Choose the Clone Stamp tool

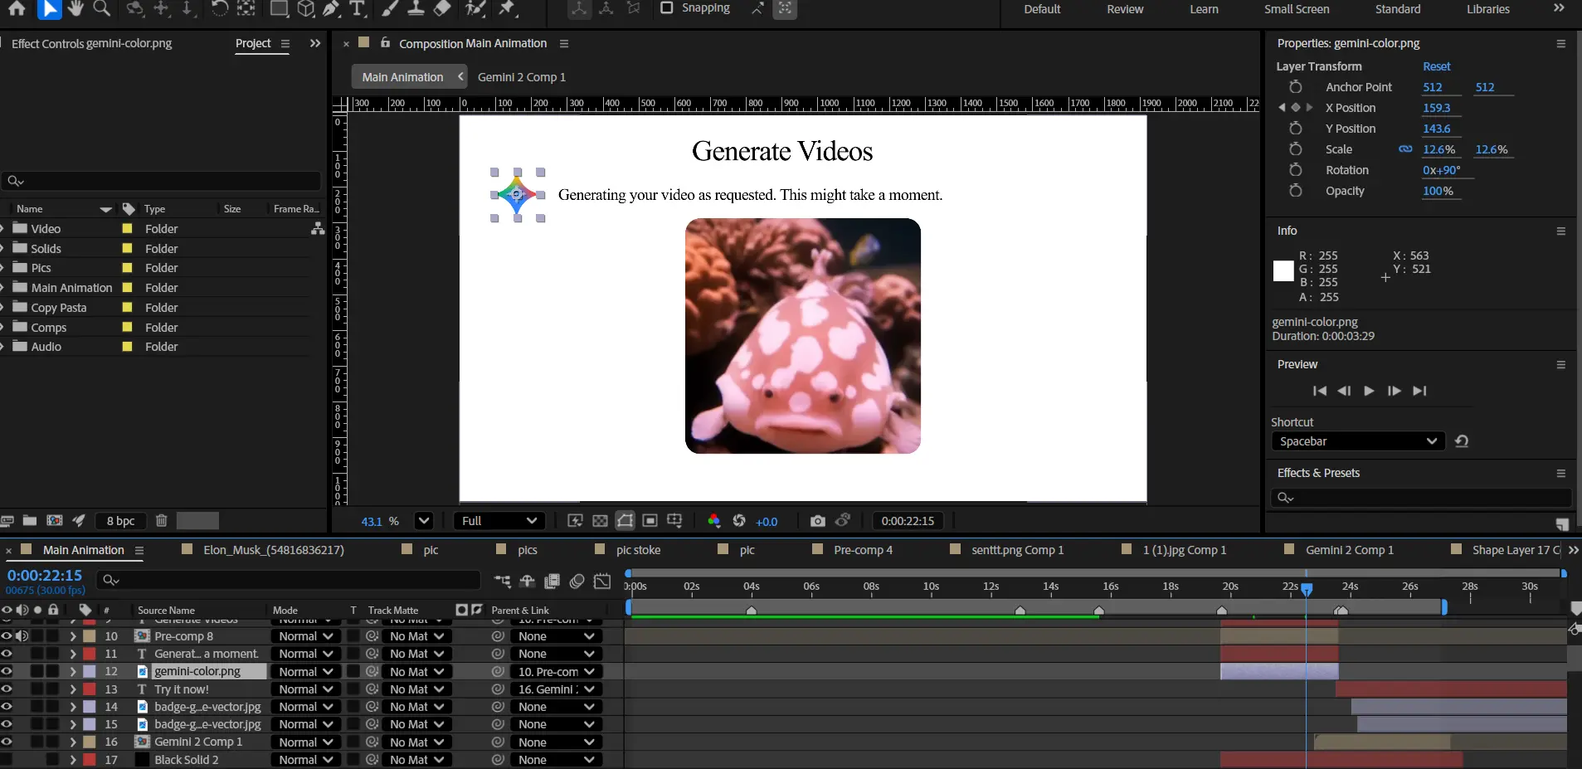(x=416, y=9)
